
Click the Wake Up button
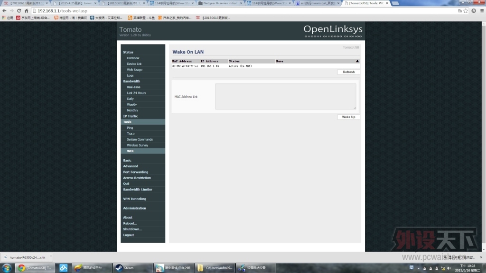pyautogui.click(x=348, y=117)
